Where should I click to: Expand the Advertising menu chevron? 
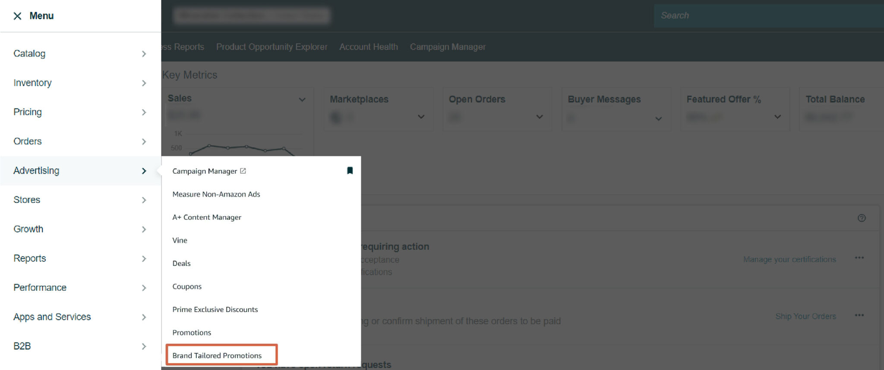pyautogui.click(x=144, y=171)
